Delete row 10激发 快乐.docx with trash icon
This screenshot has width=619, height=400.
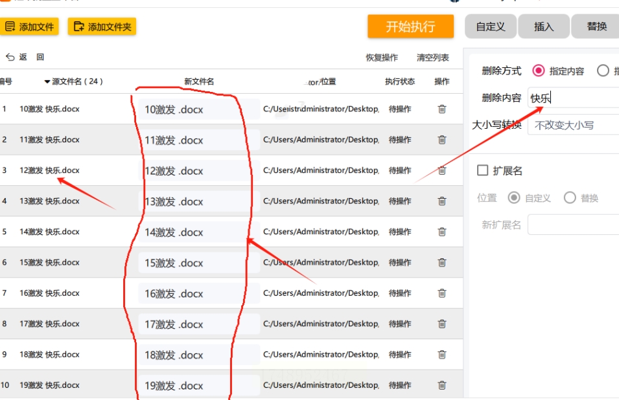click(x=442, y=109)
